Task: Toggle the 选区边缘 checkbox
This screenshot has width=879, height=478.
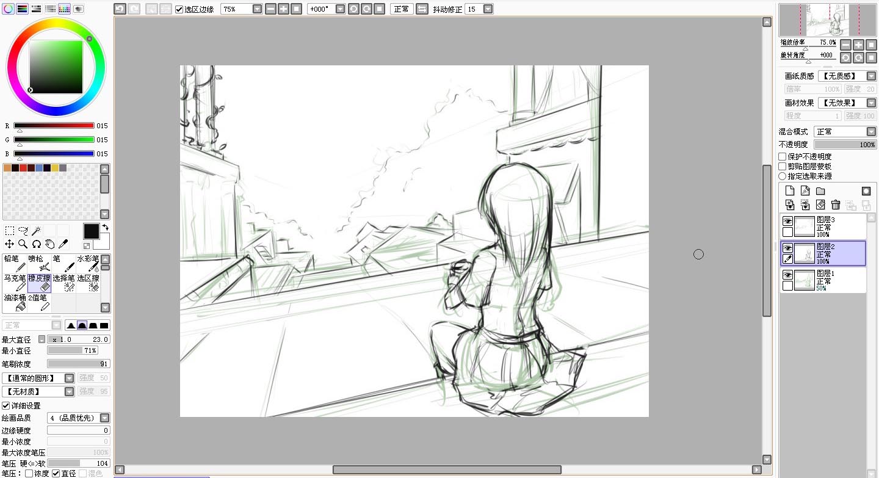Action: 179,9
